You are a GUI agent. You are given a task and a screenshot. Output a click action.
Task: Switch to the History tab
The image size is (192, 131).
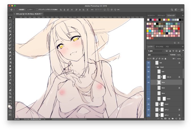[151, 16]
